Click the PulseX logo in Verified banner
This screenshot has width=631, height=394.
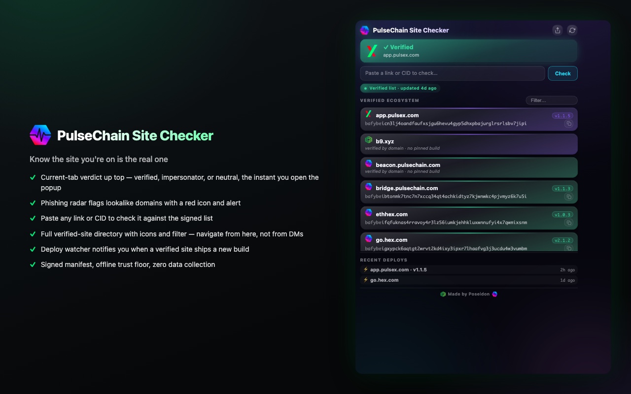click(x=372, y=51)
